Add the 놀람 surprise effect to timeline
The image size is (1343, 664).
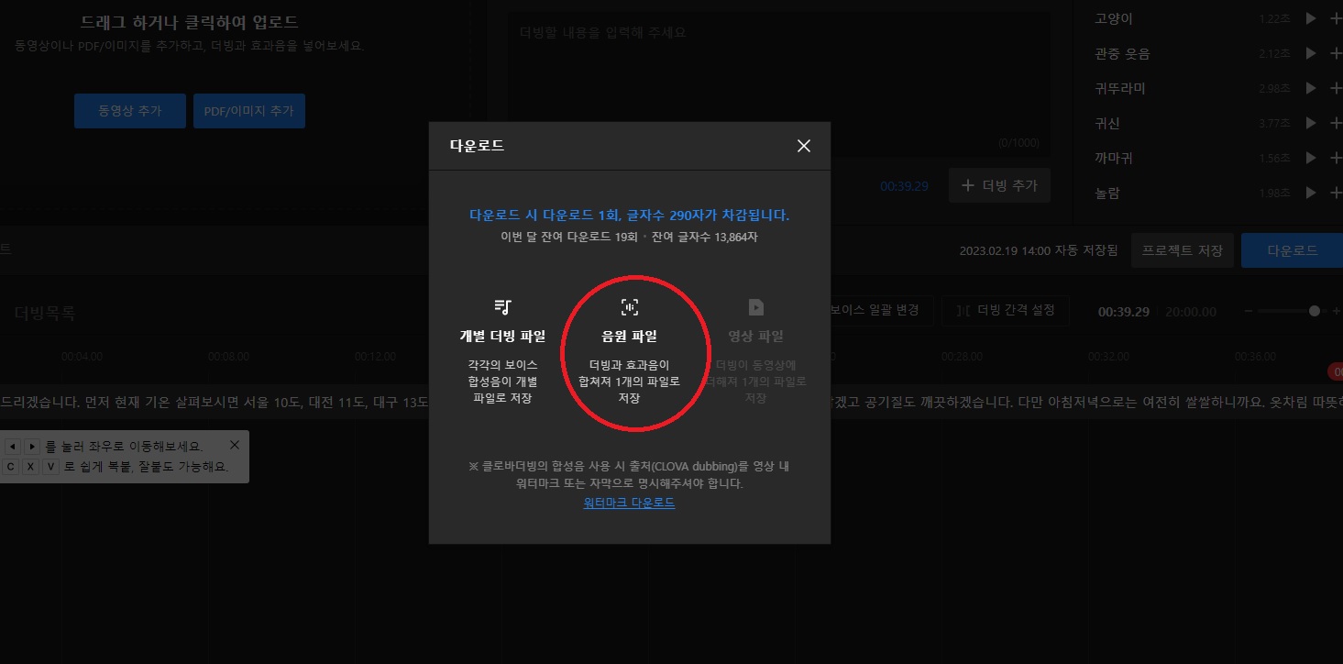[x=1336, y=192]
